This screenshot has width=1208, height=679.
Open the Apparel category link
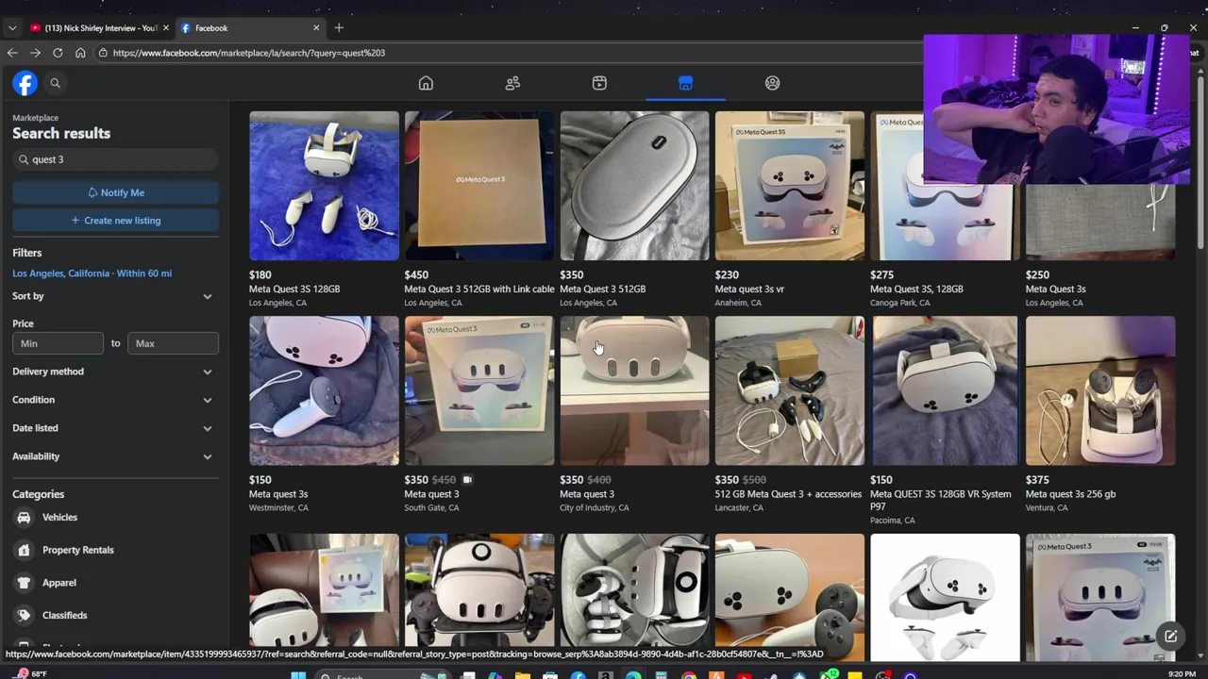59,583
